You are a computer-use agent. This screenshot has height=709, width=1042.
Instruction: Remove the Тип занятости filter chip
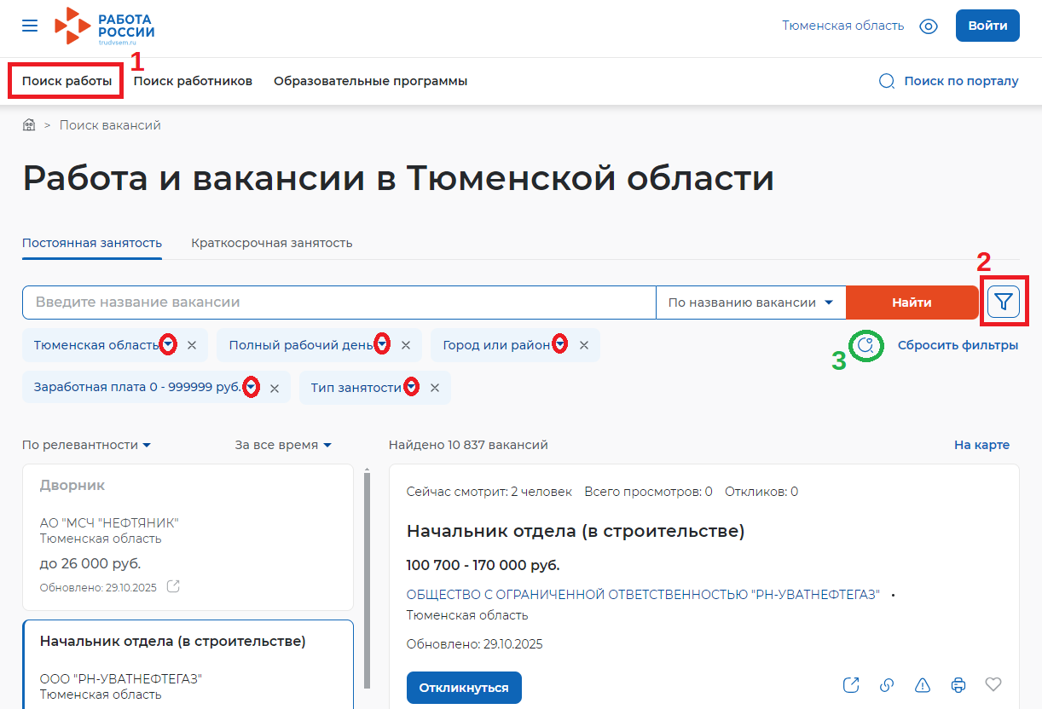pyautogui.click(x=435, y=388)
